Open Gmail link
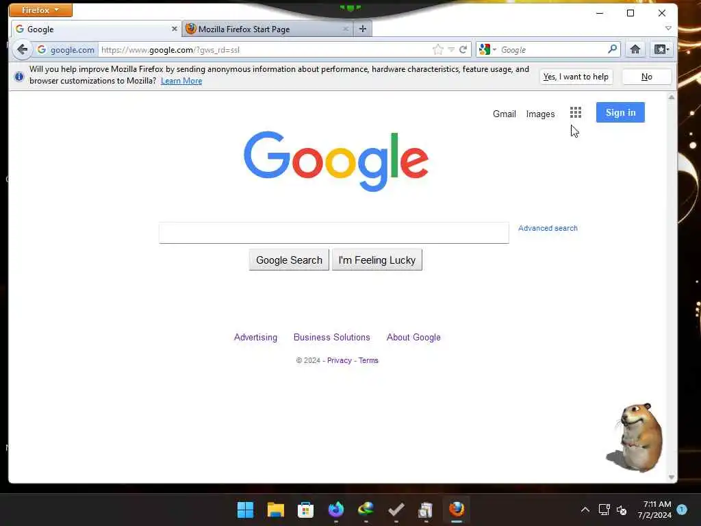This screenshot has width=701, height=526. (x=505, y=114)
